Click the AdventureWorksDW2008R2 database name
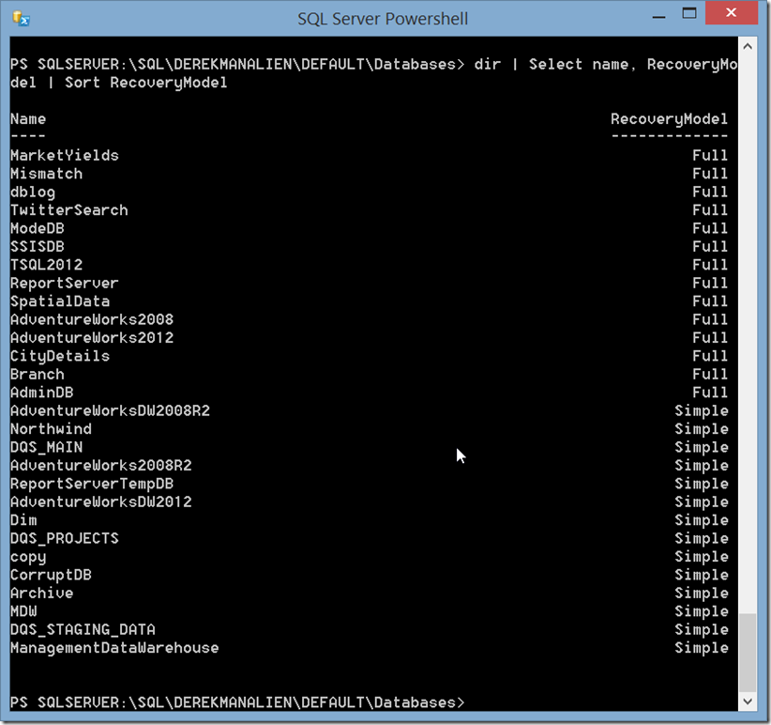Image resolution: width=771 pixels, height=725 pixels. point(110,411)
